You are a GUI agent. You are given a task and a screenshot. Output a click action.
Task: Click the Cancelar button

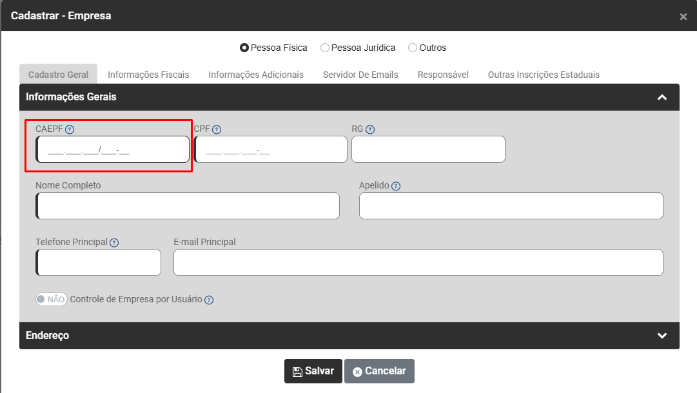(379, 371)
